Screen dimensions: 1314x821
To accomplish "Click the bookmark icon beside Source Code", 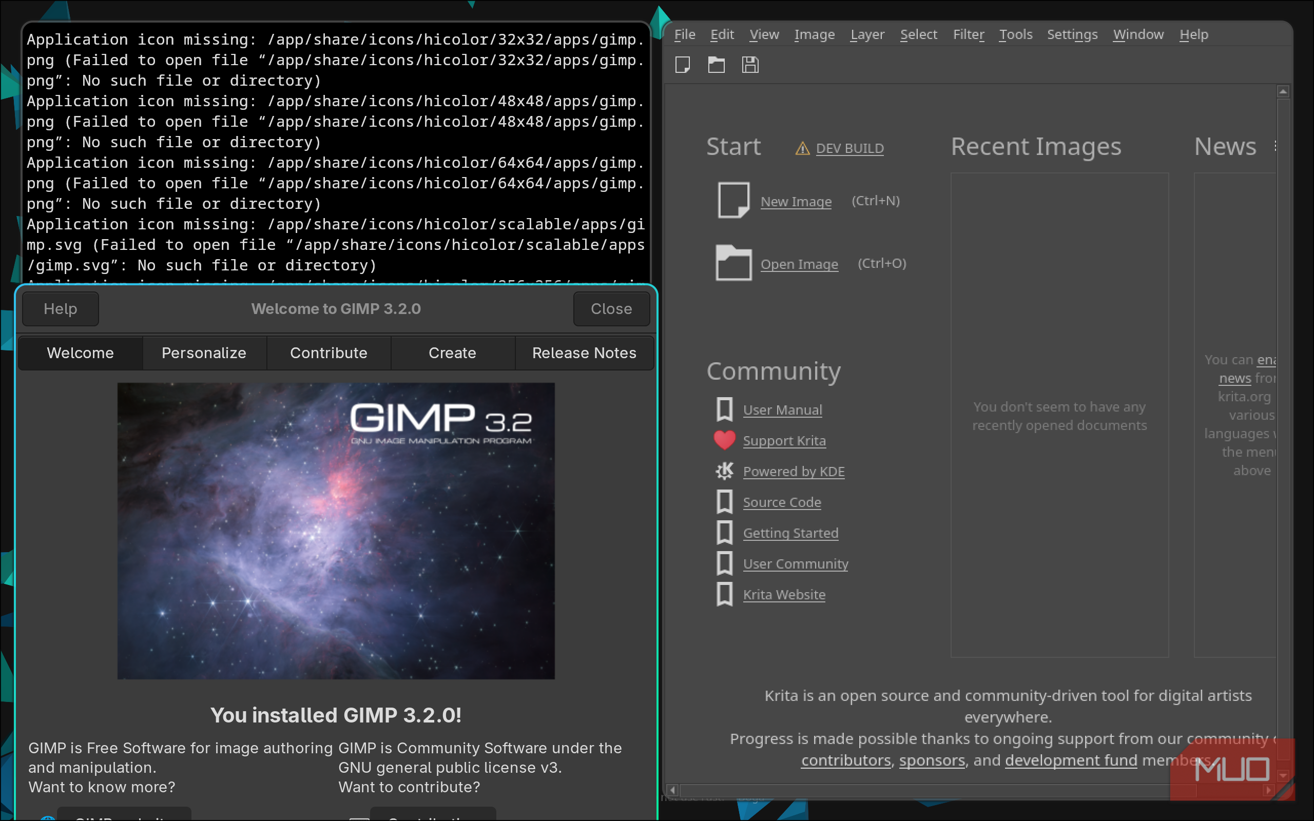I will [x=724, y=502].
